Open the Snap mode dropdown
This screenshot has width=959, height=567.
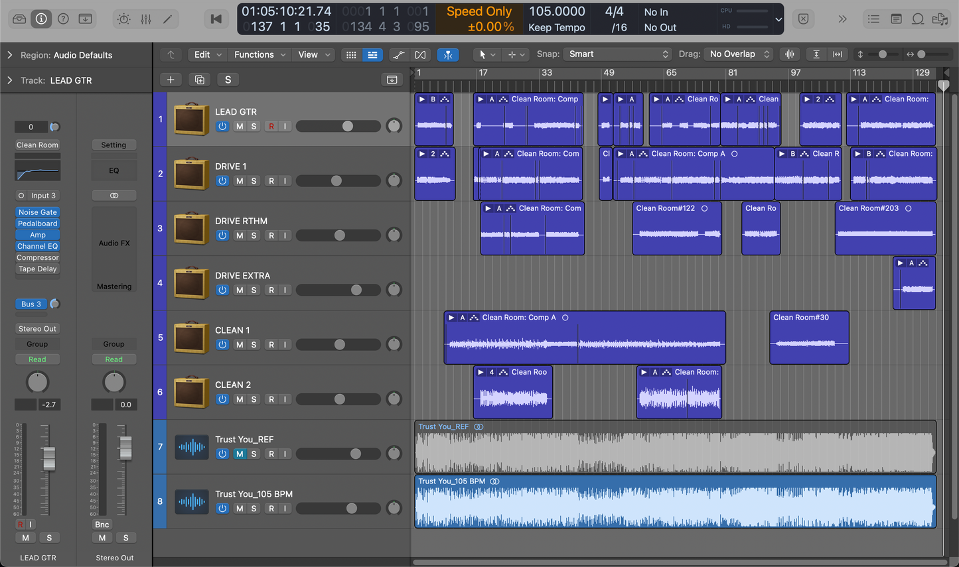[x=619, y=54]
